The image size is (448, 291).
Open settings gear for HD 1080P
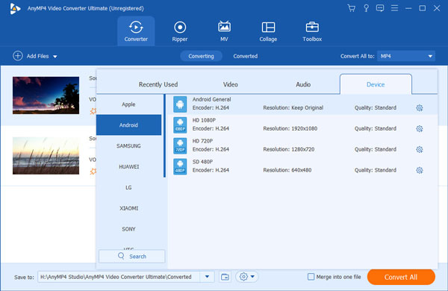419,128
